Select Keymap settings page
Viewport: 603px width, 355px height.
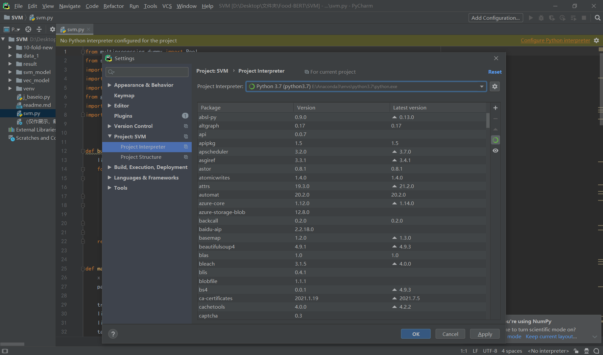[124, 95]
